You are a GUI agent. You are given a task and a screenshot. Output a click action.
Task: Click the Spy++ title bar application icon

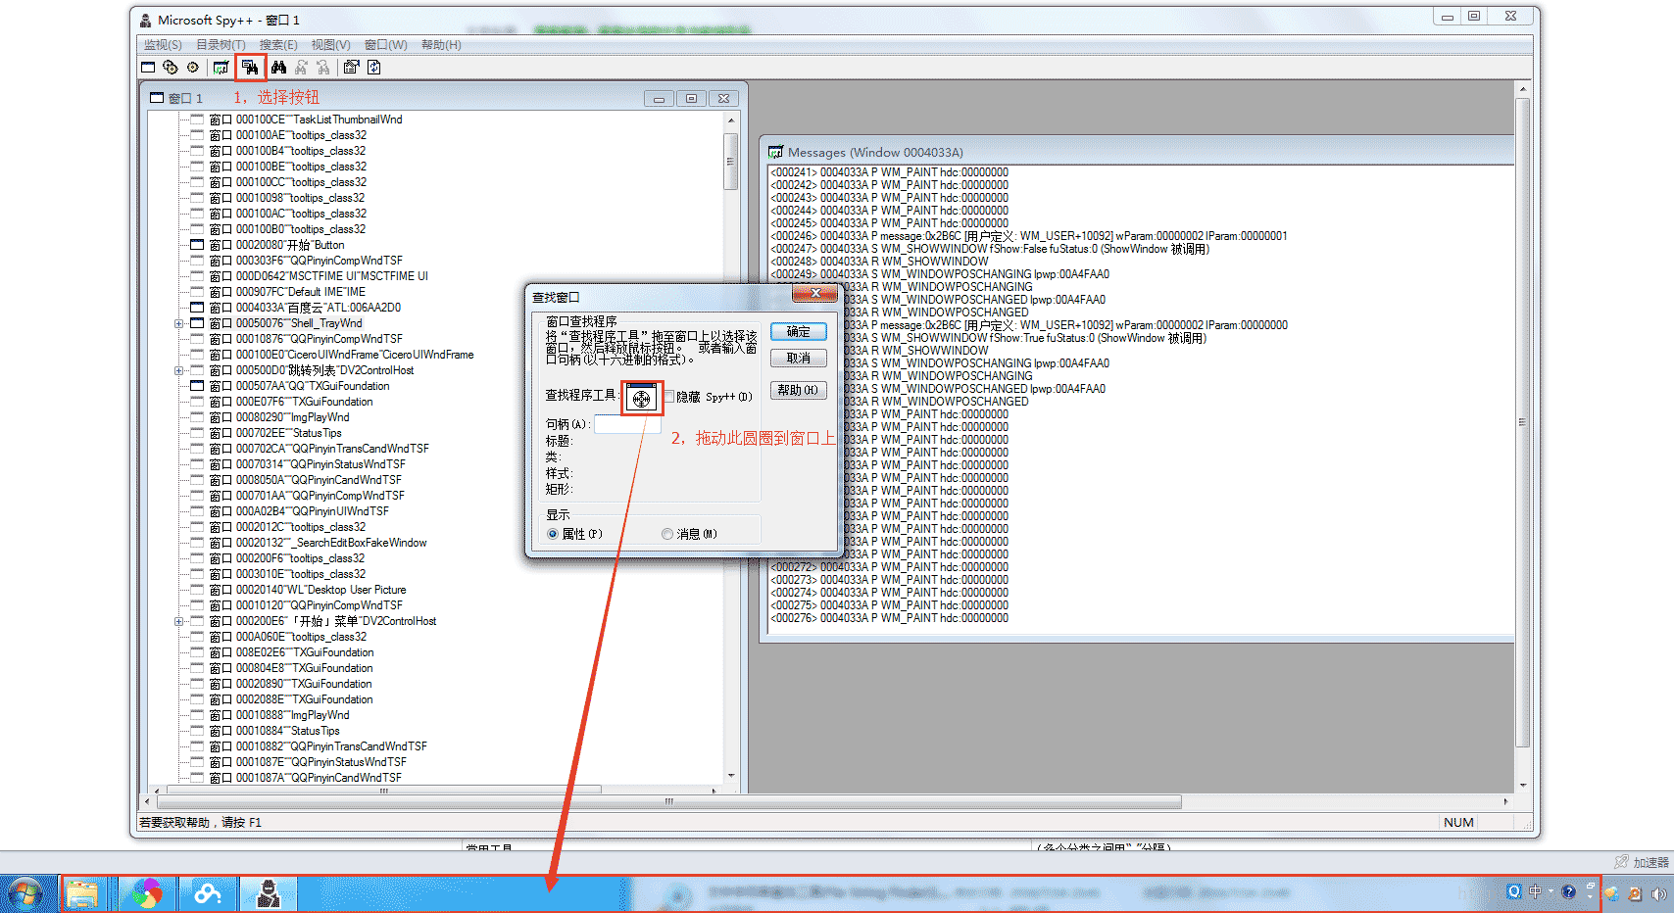point(146,20)
